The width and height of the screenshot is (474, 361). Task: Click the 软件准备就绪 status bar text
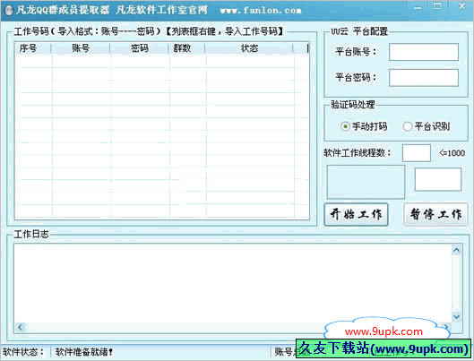click(83, 352)
